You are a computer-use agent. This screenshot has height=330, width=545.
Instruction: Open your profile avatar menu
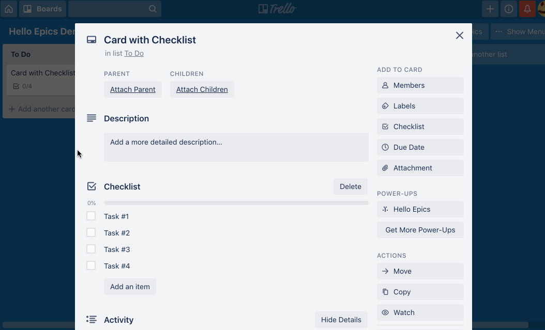pos(541,9)
